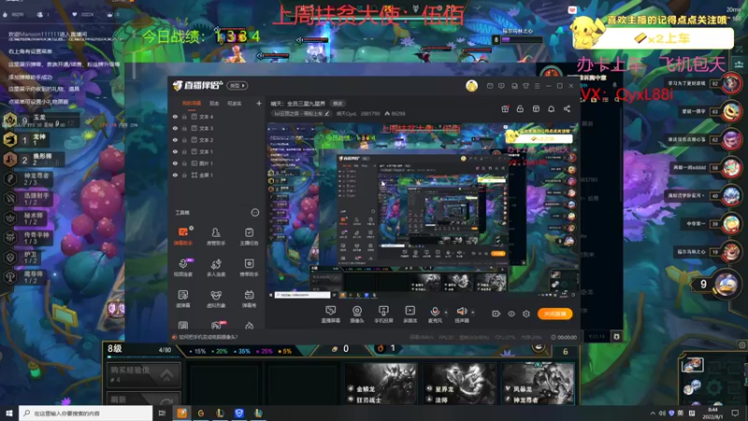Add 直播屏幕 screen capture source
The height and width of the screenshot is (421, 748).
[330, 314]
